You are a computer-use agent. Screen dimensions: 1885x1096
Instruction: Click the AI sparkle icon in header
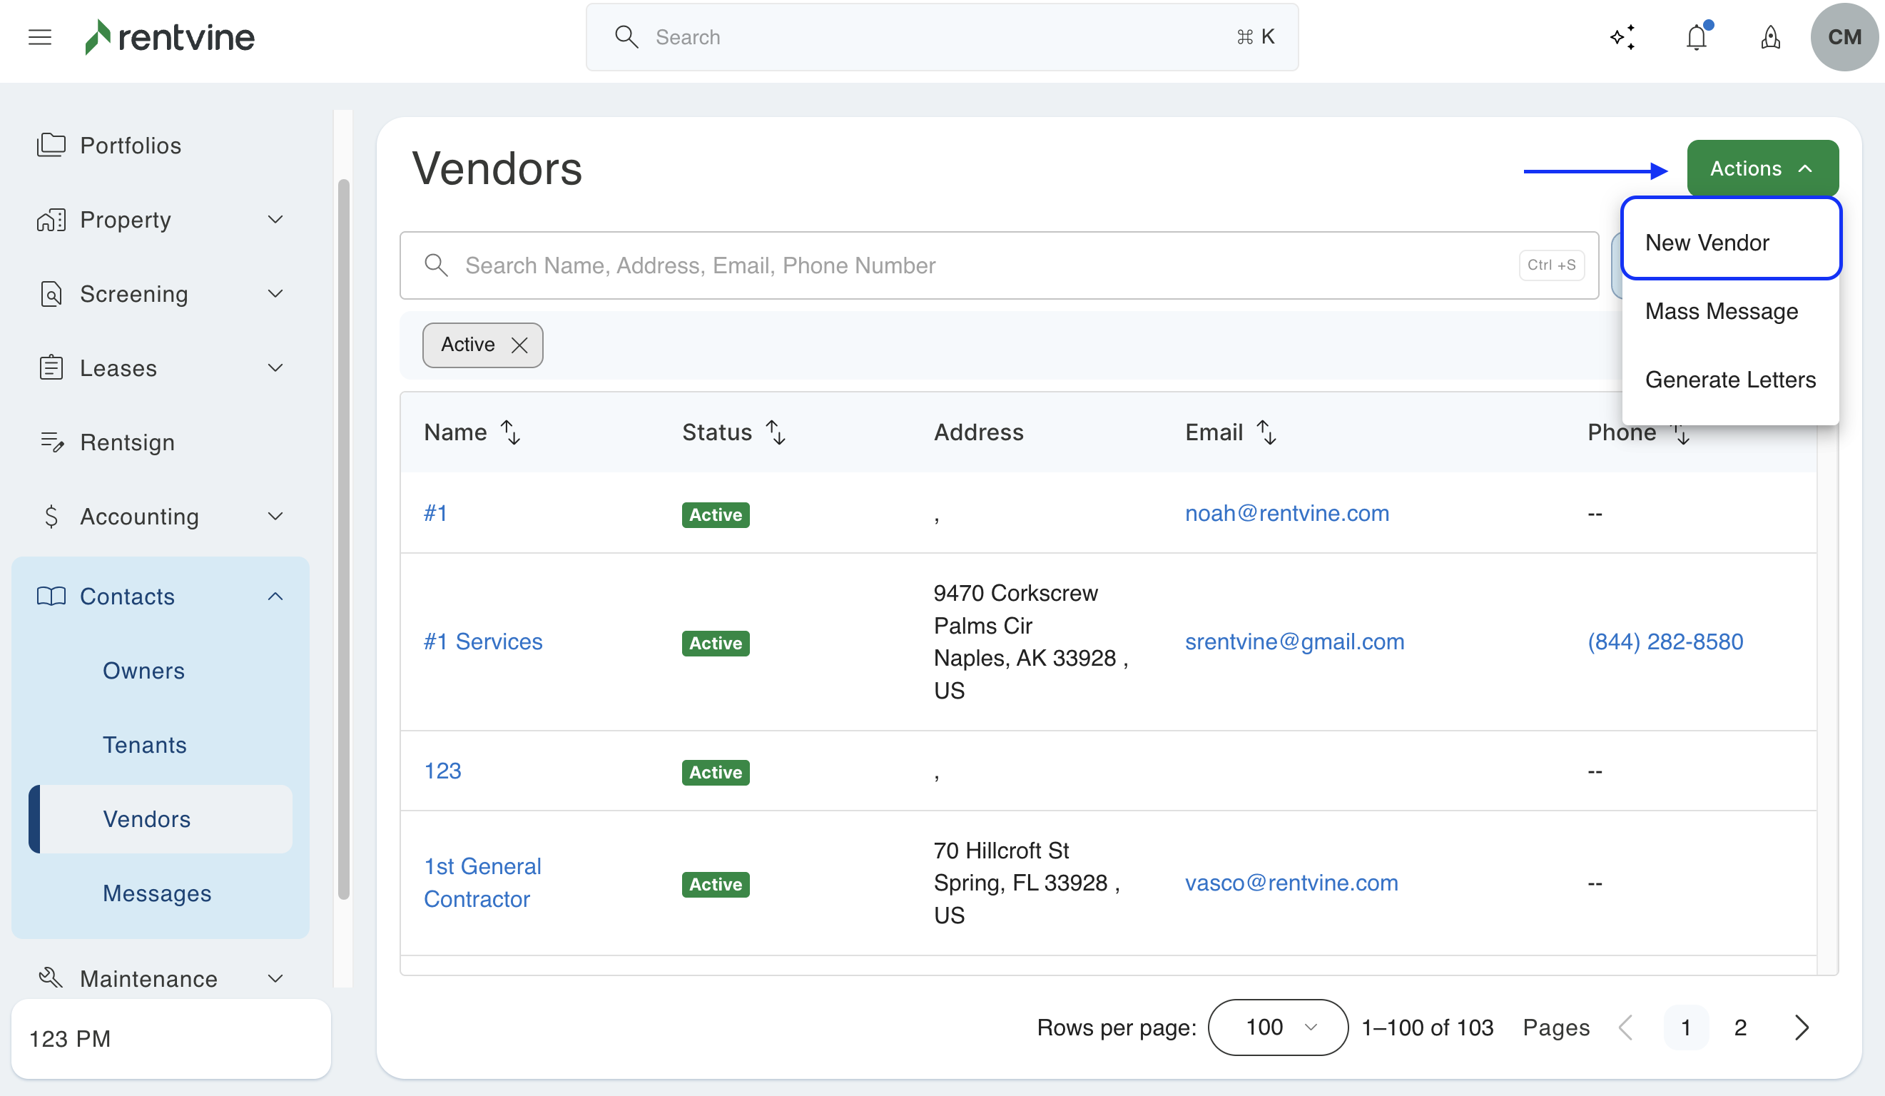pyautogui.click(x=1622, y=36)
